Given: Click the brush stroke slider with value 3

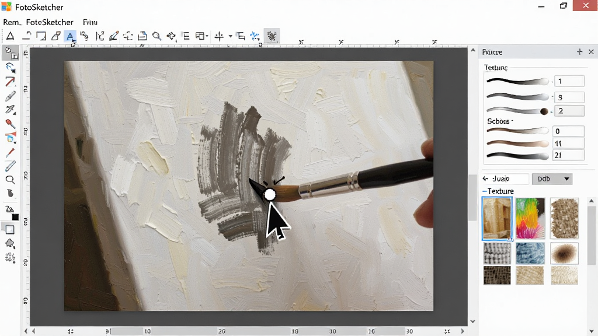Looking at the screenshot, I should (x=518, y=96).
